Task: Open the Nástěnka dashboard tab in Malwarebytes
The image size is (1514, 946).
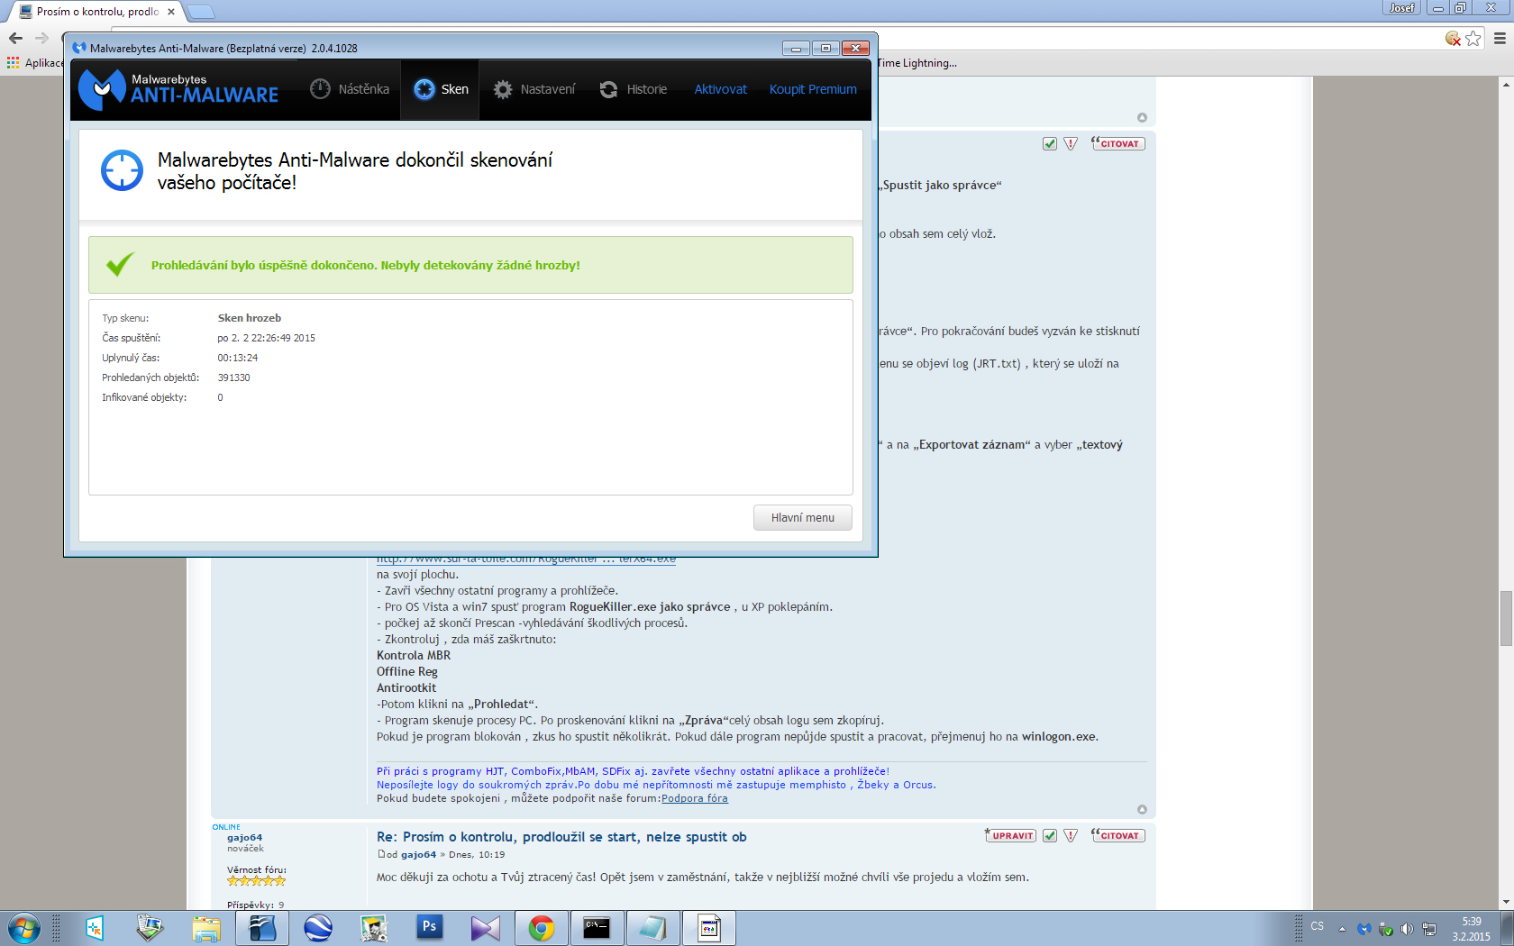Action: [x=350, y=89]
